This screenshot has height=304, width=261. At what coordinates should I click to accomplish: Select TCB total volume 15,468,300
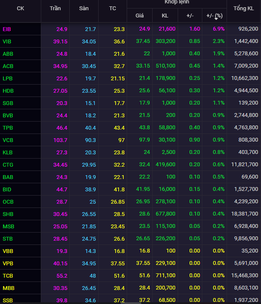click(x=244, y=276)
